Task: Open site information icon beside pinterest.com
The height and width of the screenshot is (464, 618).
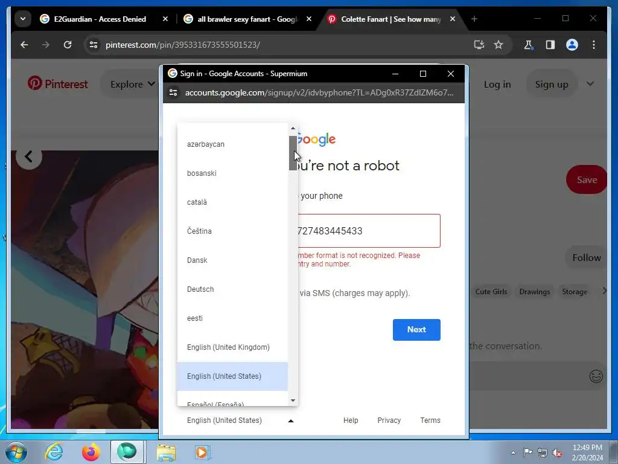Action: 94,45
